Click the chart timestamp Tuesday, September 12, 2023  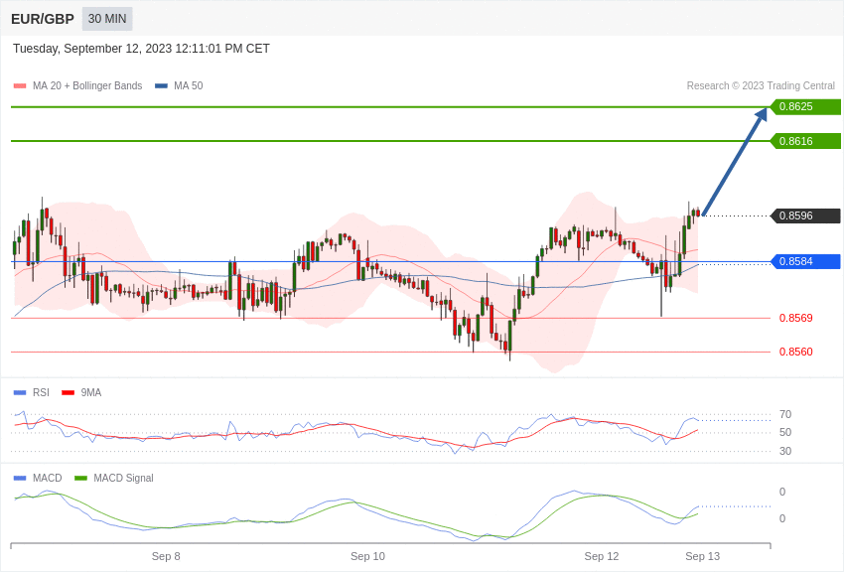141,49
